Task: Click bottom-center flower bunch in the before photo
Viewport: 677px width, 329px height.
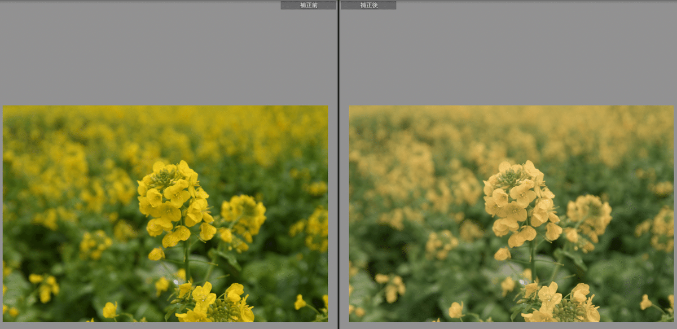Action: 214,305
